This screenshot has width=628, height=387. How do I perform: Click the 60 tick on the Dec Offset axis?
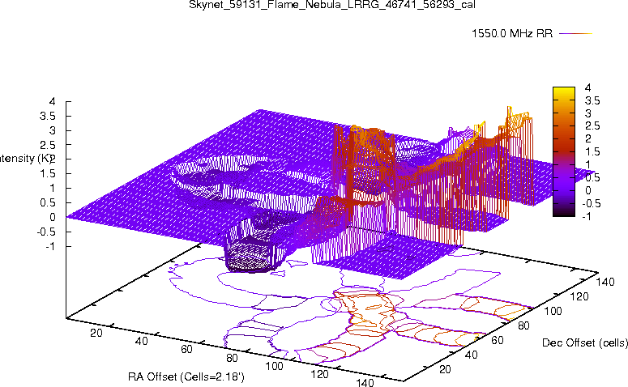[x=498, y=340]
